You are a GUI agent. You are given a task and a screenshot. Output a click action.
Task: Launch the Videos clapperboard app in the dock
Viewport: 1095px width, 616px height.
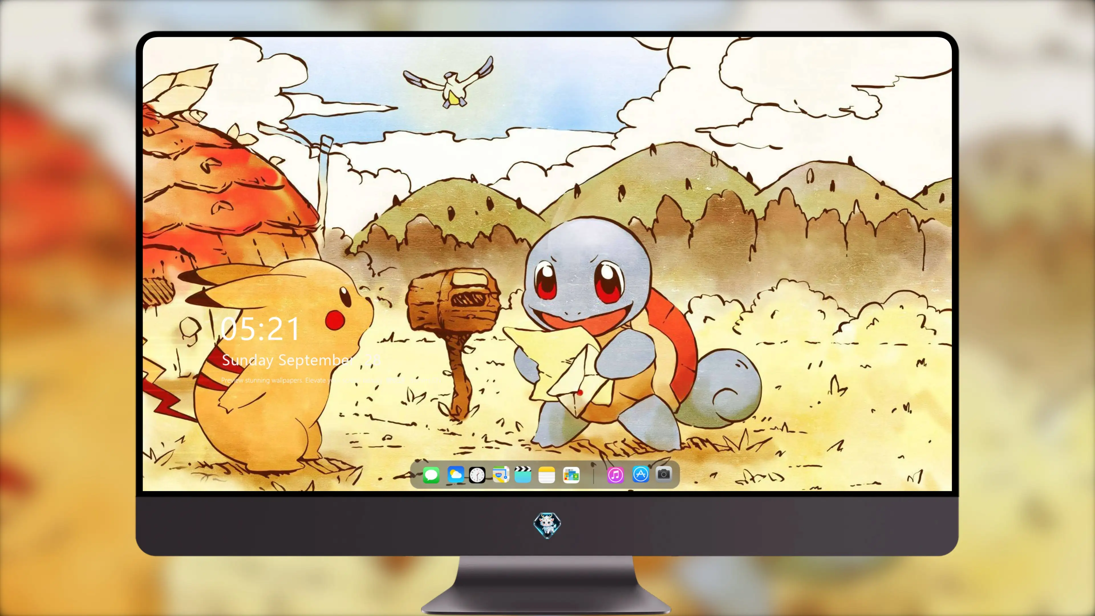point(523,475)
